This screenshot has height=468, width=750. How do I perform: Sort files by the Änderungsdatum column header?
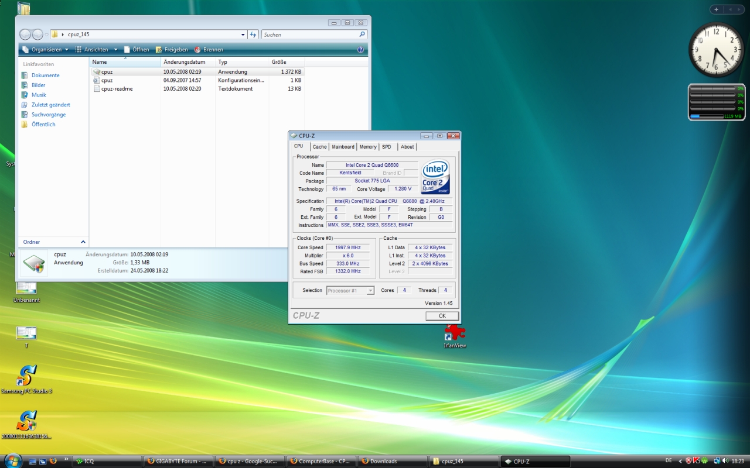click(185, 62)
